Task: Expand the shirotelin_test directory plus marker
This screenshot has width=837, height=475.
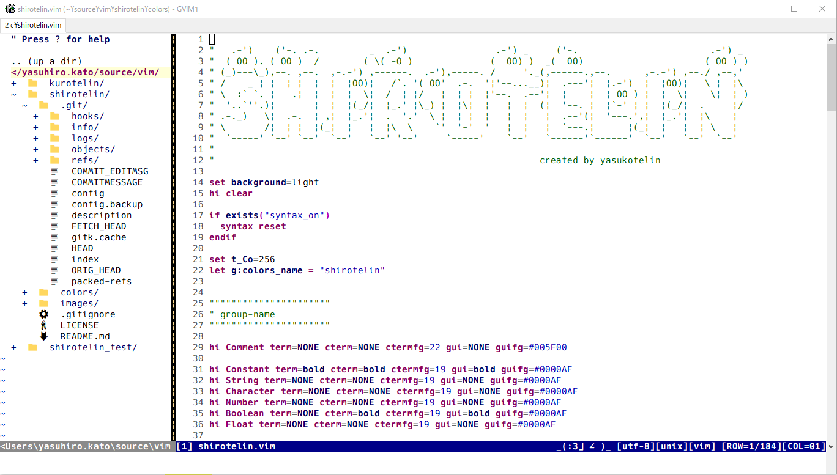Action: point(13,347)
